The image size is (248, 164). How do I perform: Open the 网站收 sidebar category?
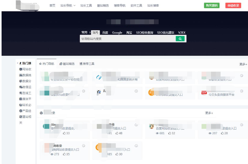pyautogui.click(x=25, y=69)
